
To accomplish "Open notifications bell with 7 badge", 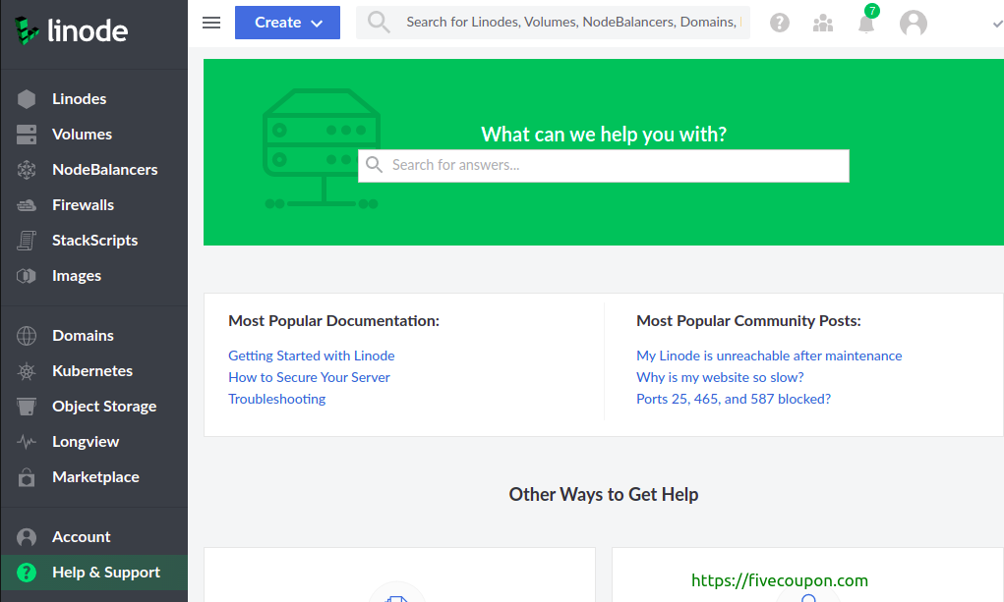I will pos(867,21).
